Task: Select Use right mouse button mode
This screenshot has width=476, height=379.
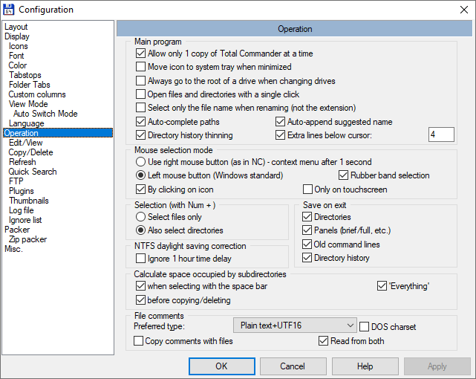Action: click(140, 161)
